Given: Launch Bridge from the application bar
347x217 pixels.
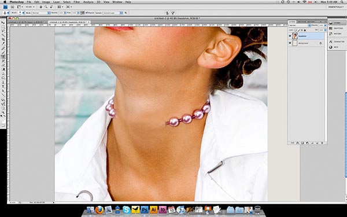Looking at the screenshot, I should tap(12, 7).
